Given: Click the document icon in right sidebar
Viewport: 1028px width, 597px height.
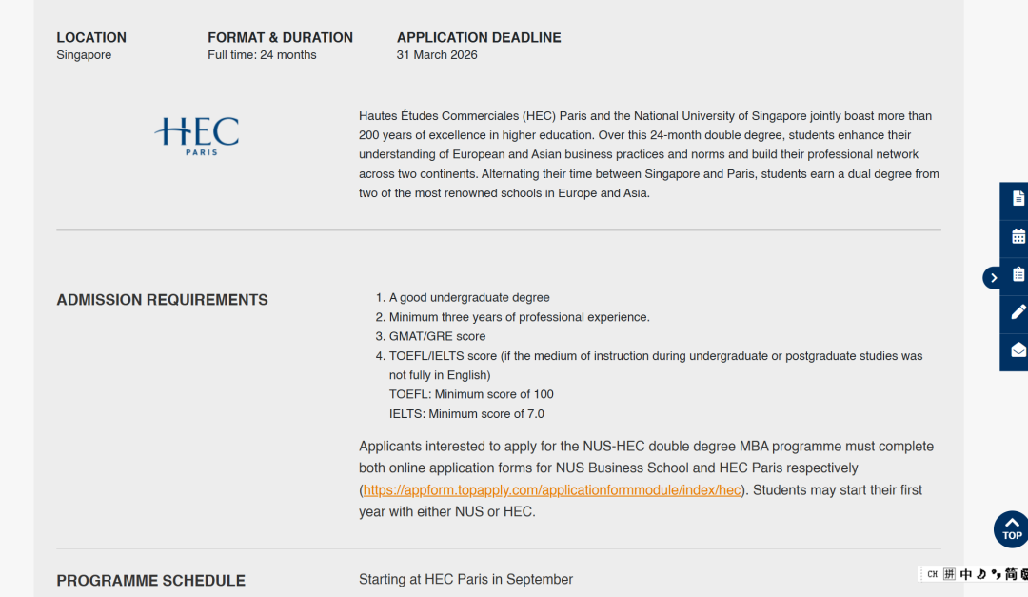Looking at the screenshot, I should tap(1018, 199).
